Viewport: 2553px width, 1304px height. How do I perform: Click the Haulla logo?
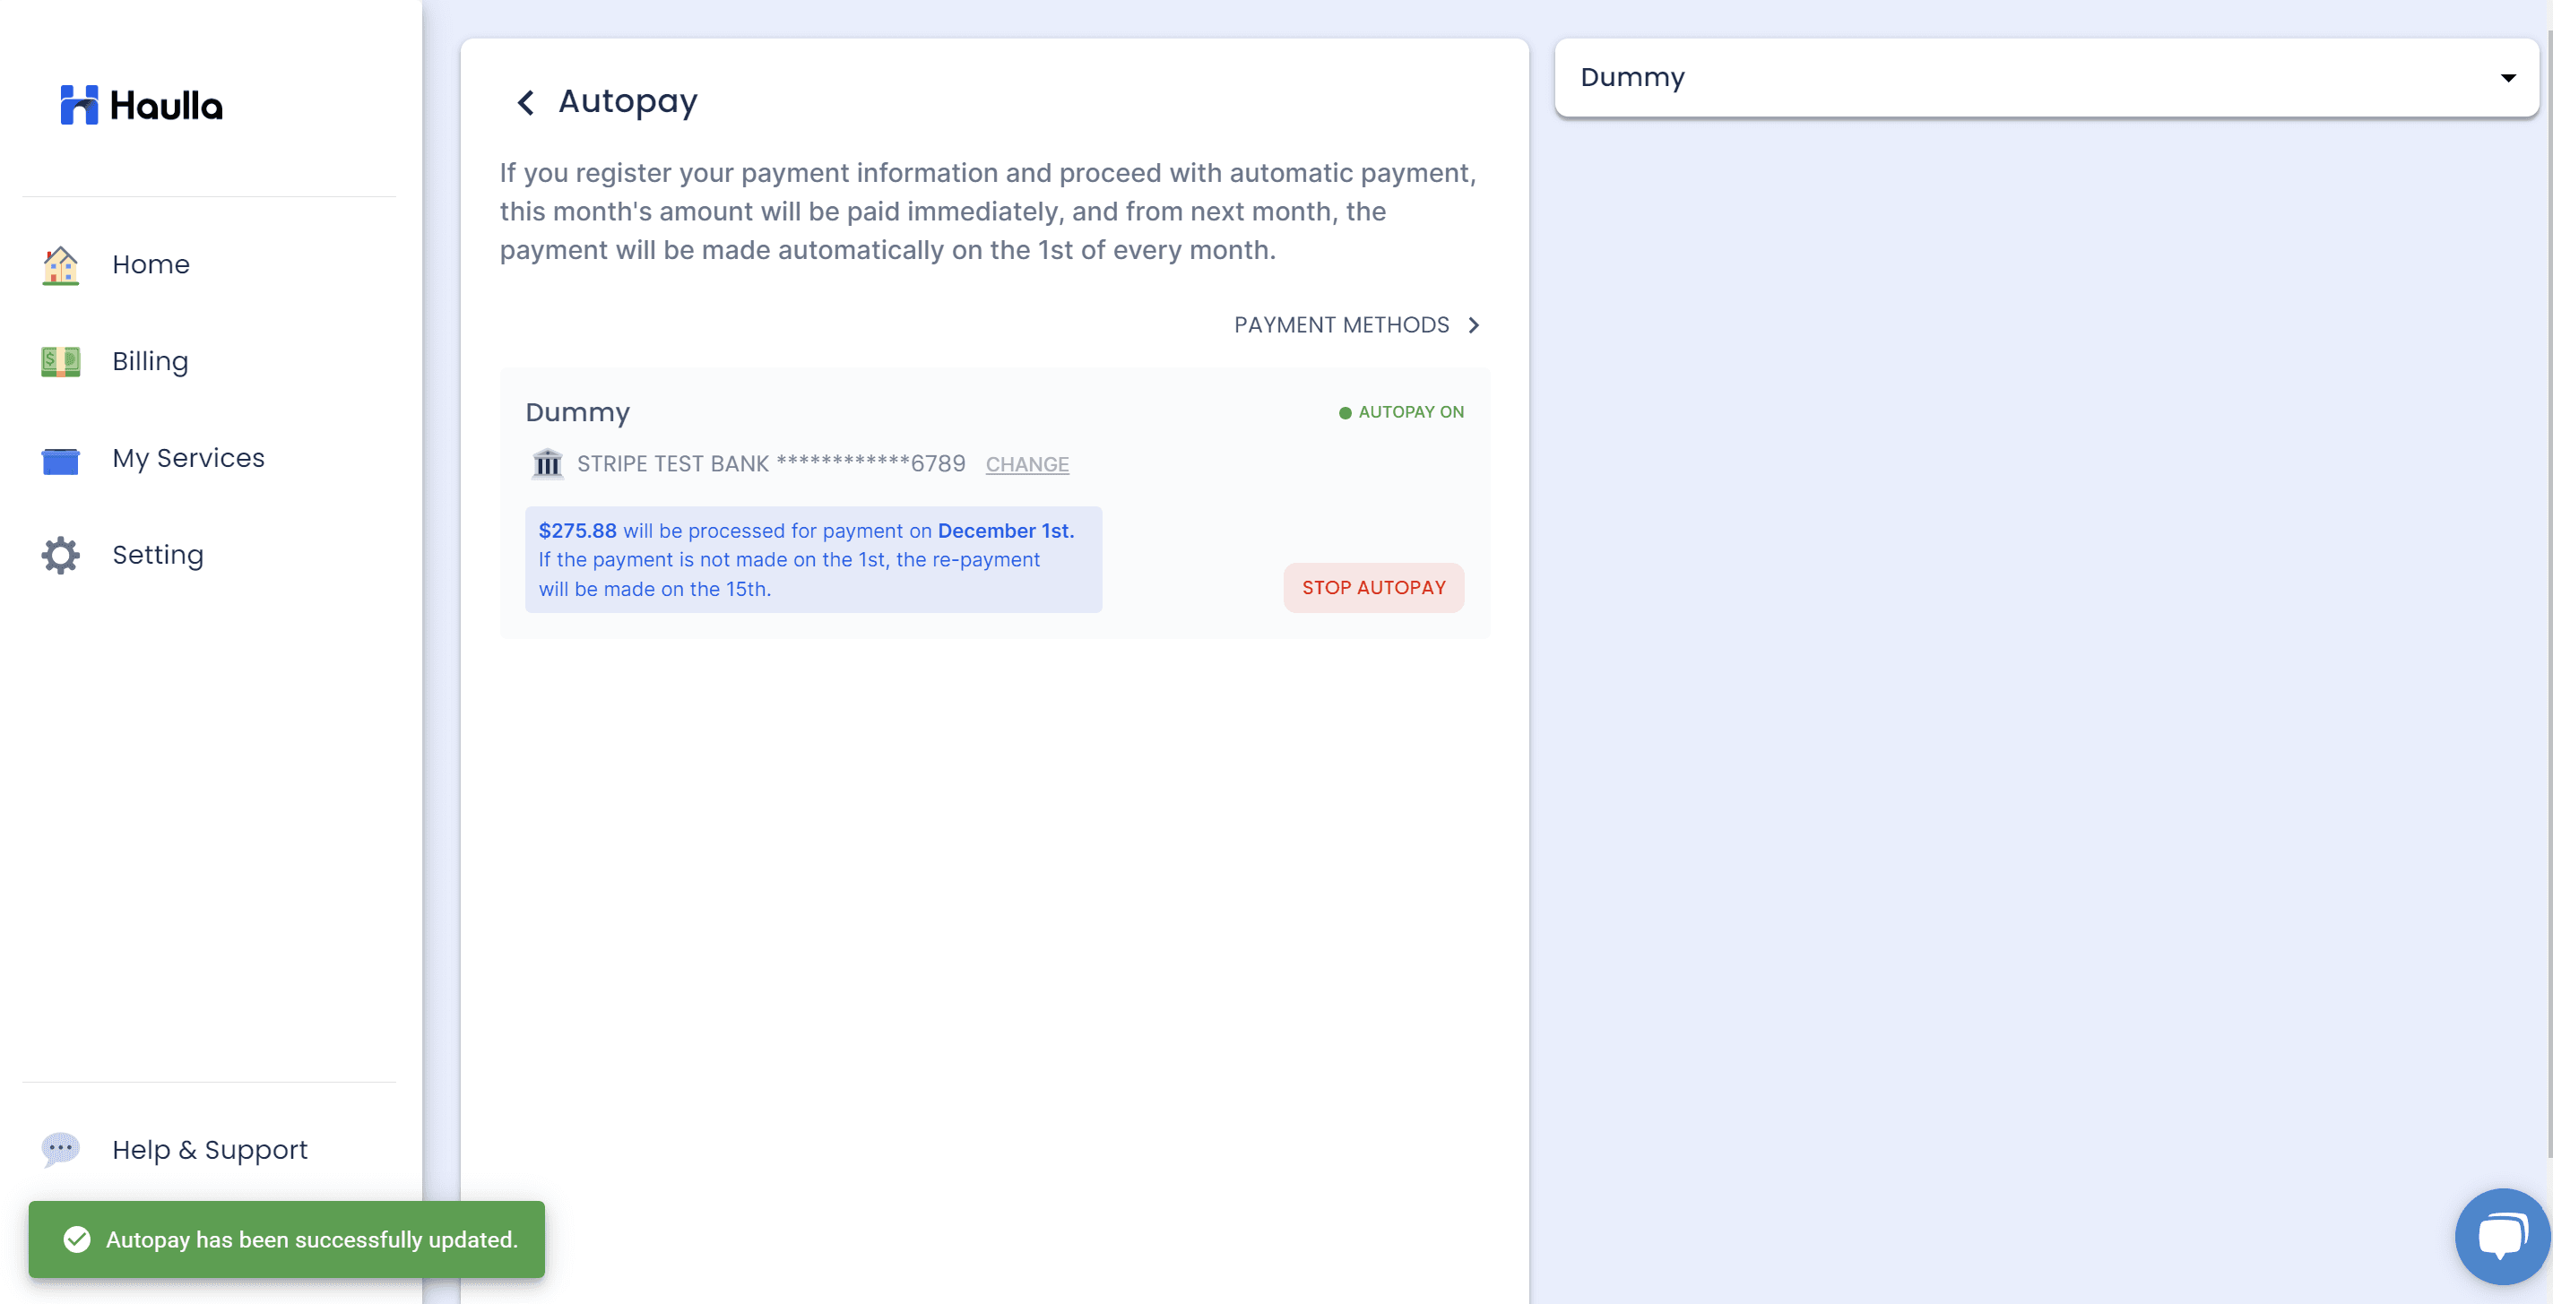pos(141,105)
